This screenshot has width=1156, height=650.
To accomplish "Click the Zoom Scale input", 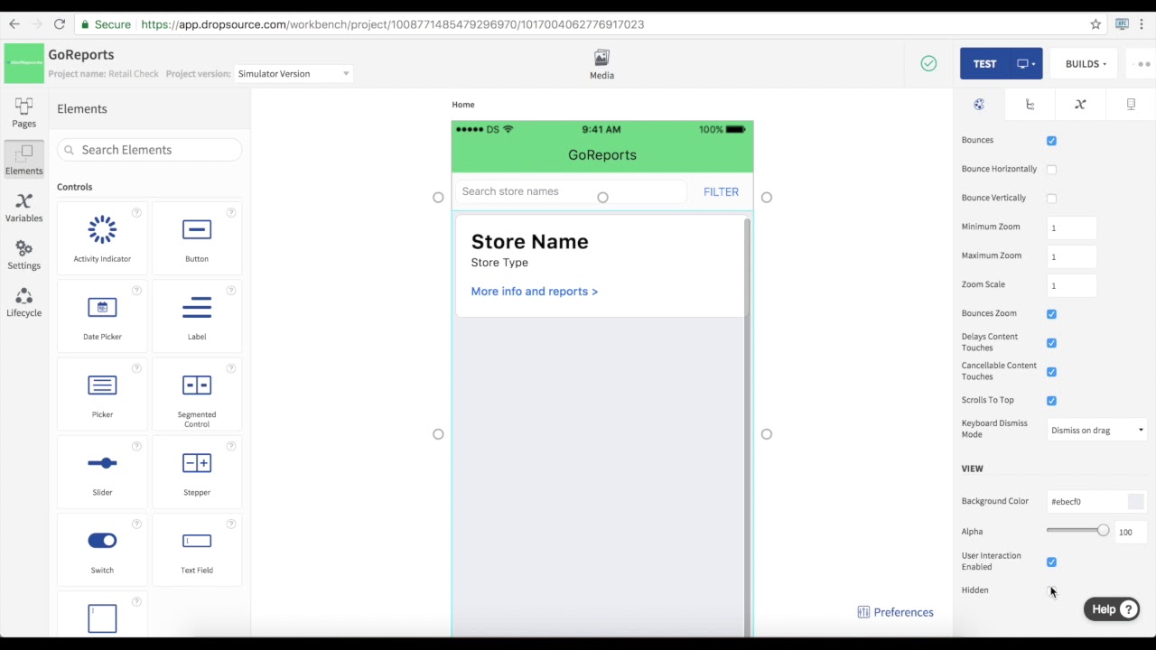I will tap(1072, 285).
